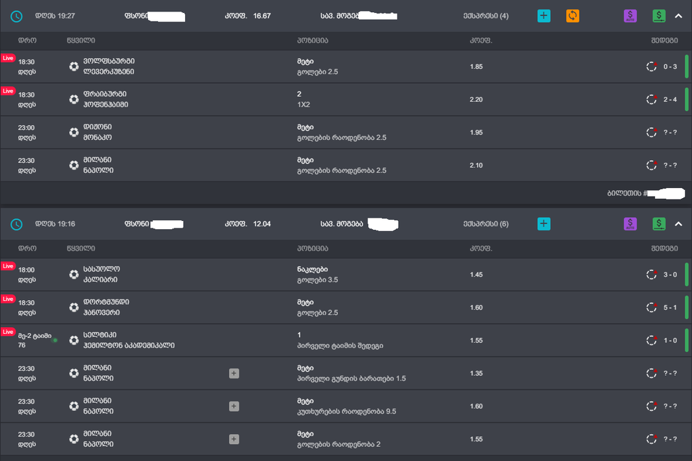Open purple auto cashout on the 12.04 ticket
The height and width of the screenshot is (461, 692).
point(630,224)
